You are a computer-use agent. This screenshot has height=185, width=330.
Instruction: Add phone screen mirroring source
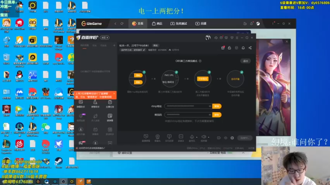(169, 138)
